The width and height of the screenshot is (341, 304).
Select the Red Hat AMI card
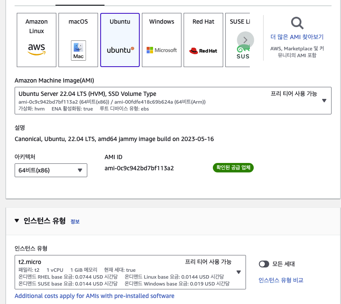coord(203,40)
